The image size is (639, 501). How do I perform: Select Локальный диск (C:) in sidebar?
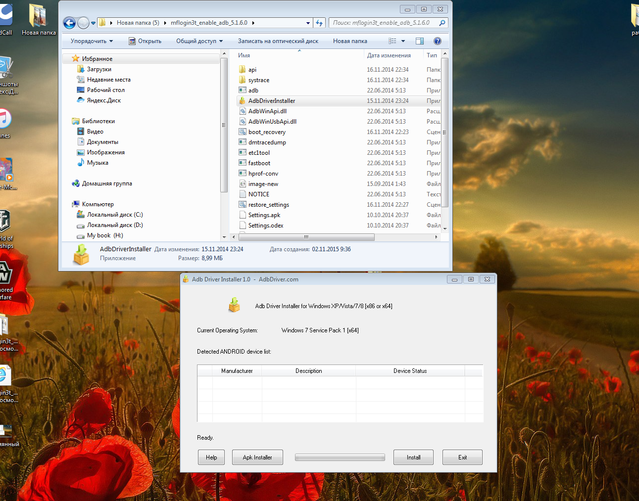[x=114, y=215]
